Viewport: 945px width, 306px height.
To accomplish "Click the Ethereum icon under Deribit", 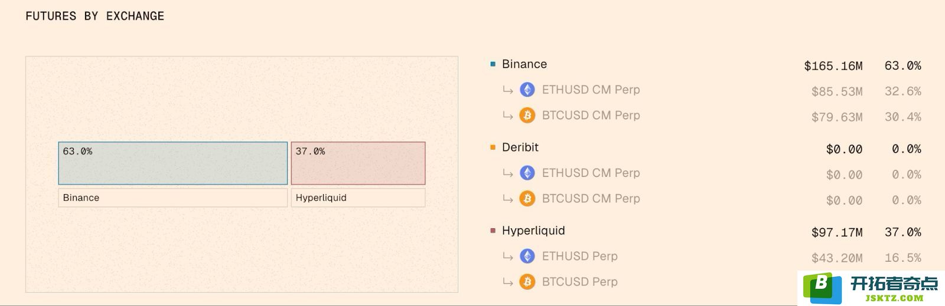I will coord(527,173).
